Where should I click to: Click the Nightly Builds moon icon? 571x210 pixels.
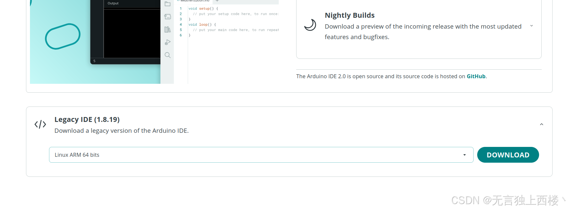pyautogui.click(x=310, y=25)
